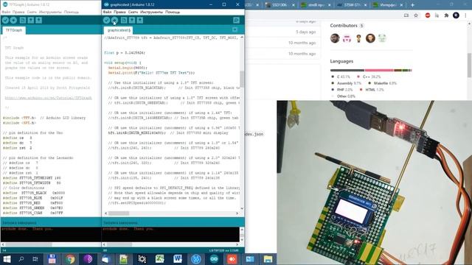Open taskbar Search
The height and width of the screenshot is (265, 472).
click(21, 259)
